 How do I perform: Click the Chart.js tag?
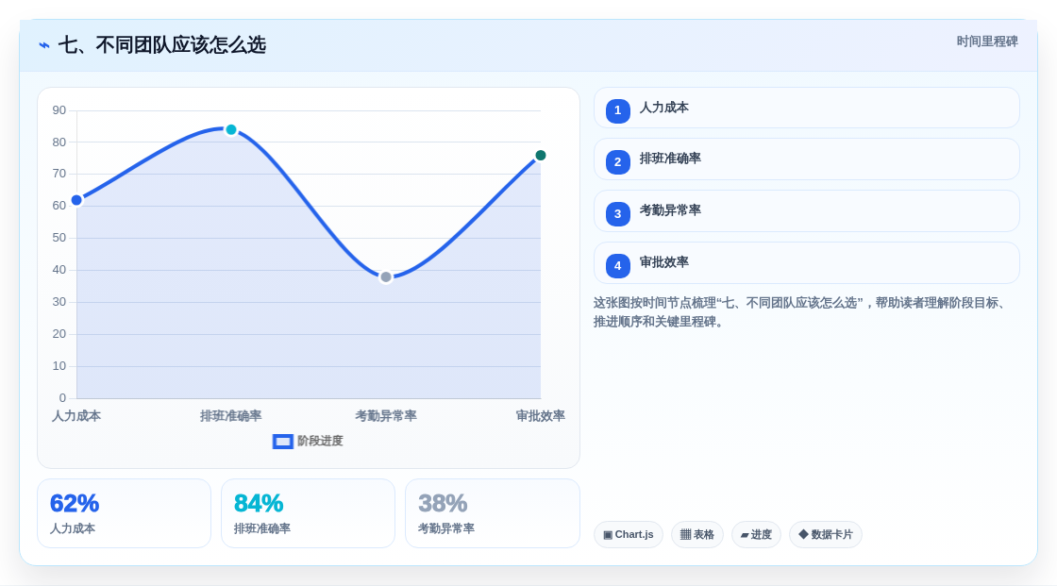629,535
